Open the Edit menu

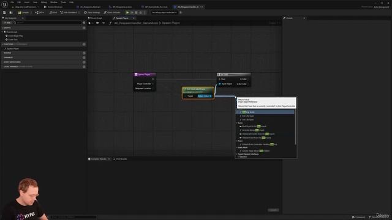(19, 2)
